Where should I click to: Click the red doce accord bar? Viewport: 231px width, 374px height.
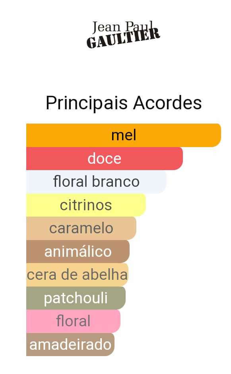point(105,159)
